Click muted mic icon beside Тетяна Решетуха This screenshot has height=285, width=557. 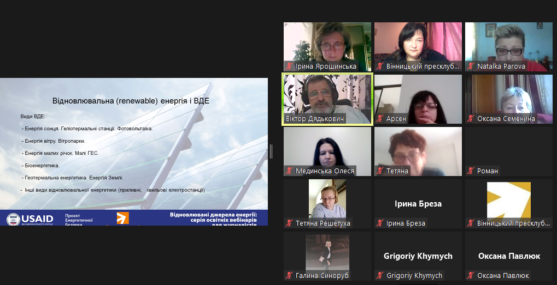tap(289, 223)
